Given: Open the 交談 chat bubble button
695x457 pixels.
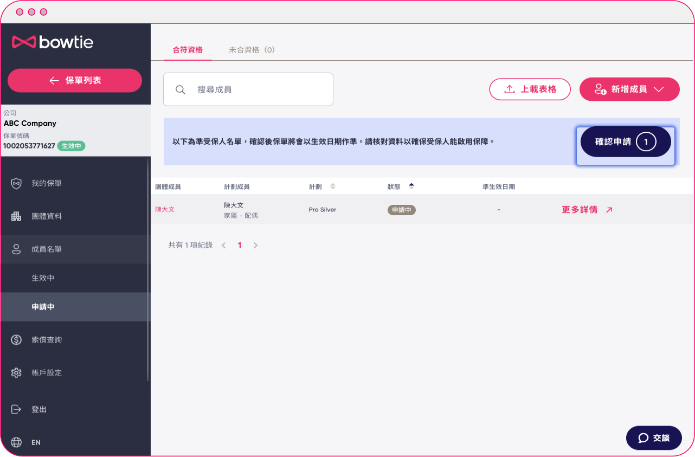Looking at the screenshot, I should [653, 438].
